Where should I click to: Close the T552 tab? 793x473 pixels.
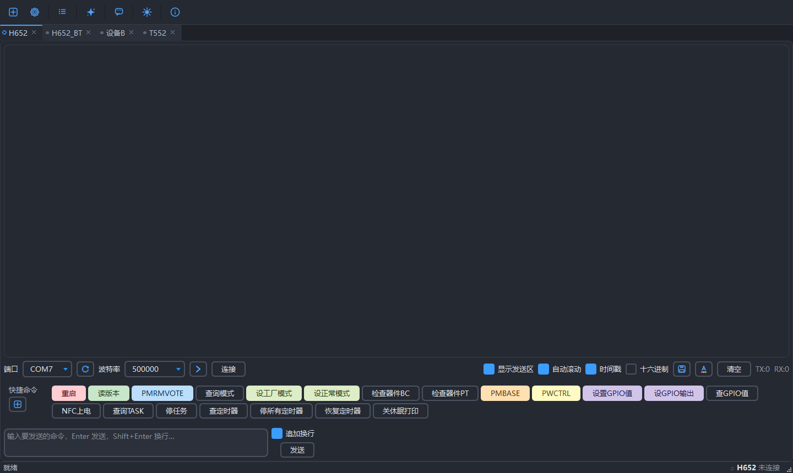click(x=172, y=32)
